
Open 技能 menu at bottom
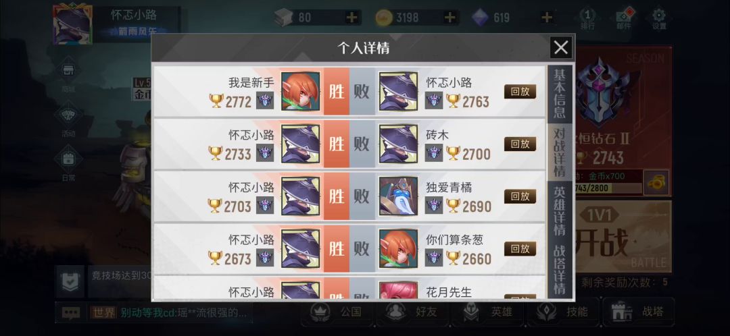563,312
